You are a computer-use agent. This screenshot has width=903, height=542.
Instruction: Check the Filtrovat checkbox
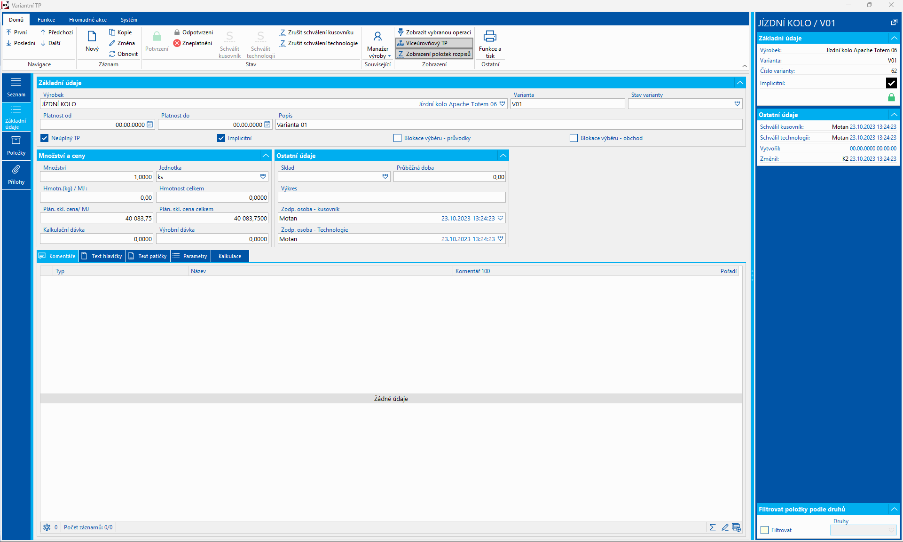[765, 530]
